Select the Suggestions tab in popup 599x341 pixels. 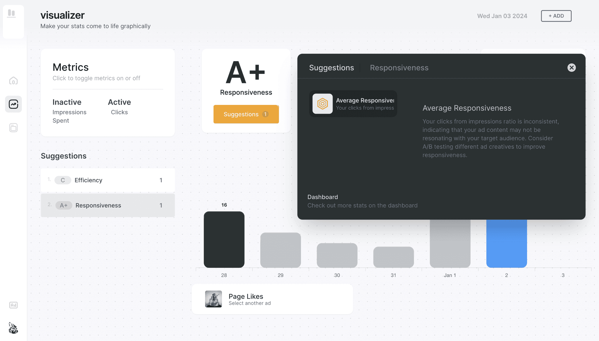pyautogui.click(x=331, y=68)
